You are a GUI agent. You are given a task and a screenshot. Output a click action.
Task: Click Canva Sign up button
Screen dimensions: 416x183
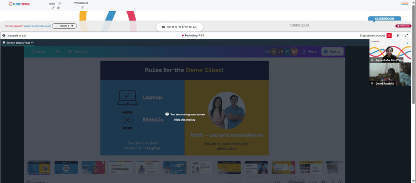[x=332, y=51]
